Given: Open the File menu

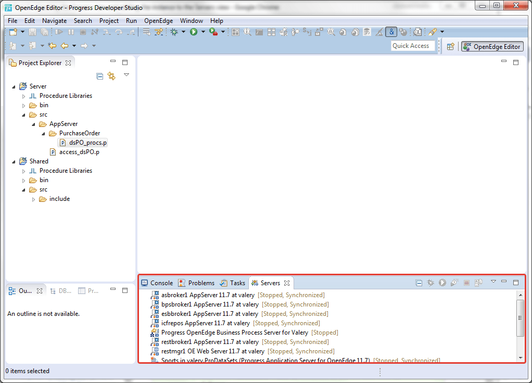Looking at the screenshot, I should pos(12,21).
